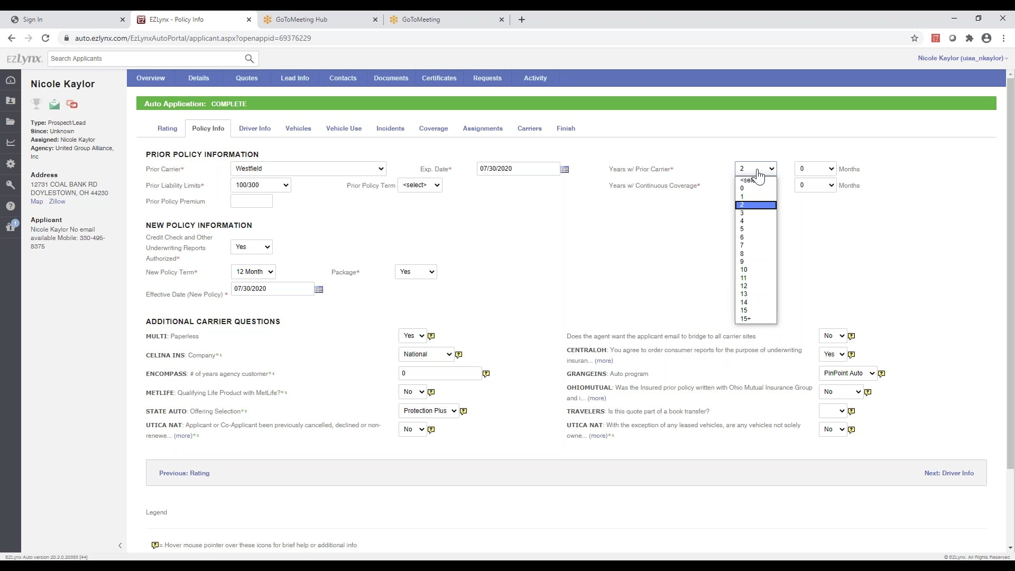Expand the Prior Policy Term select
The image size is (1015, 571).
[x=420, y=185]
